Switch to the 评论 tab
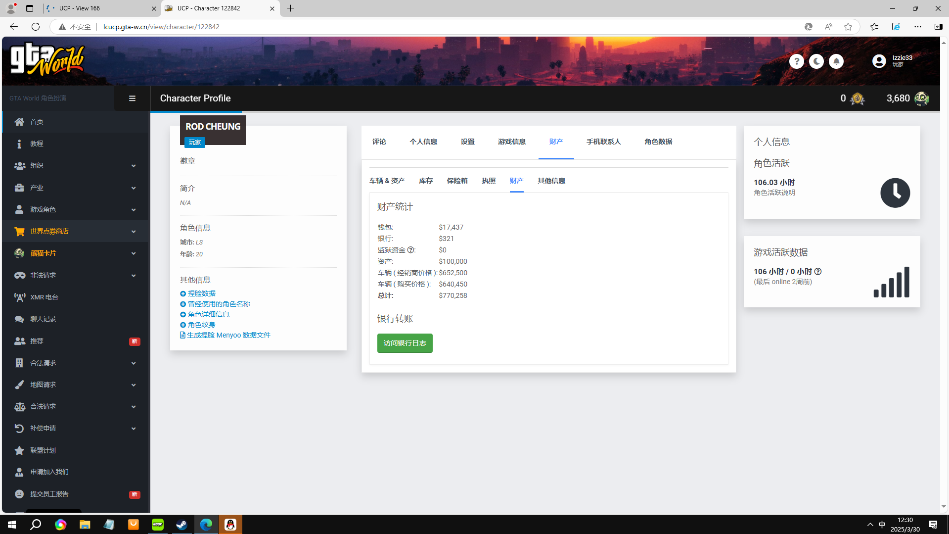Viewport: 949px width, 534px height. tap(379, 142)
